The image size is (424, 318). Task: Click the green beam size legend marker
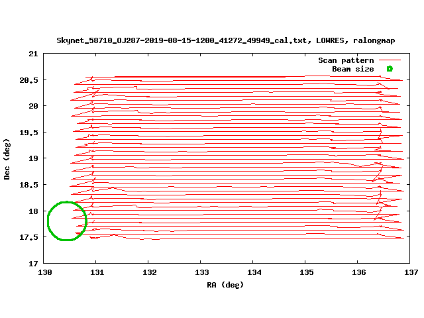click(x=390, y=69)
